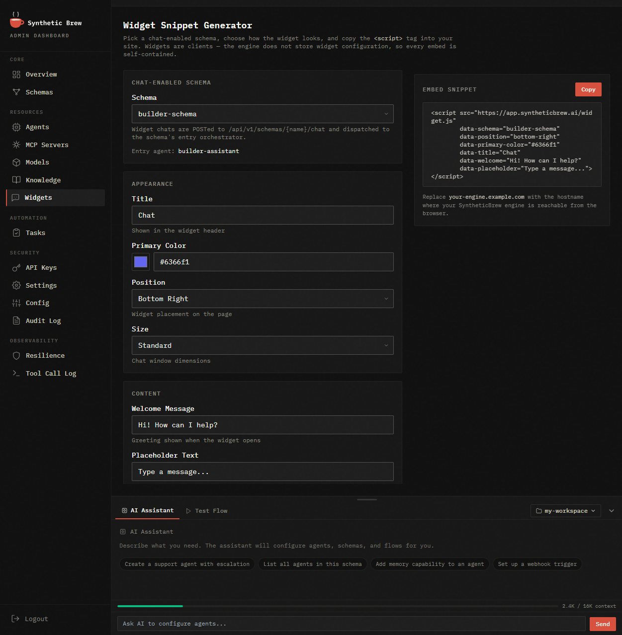Click the Logout arrow icon

(x=15, y=619)
